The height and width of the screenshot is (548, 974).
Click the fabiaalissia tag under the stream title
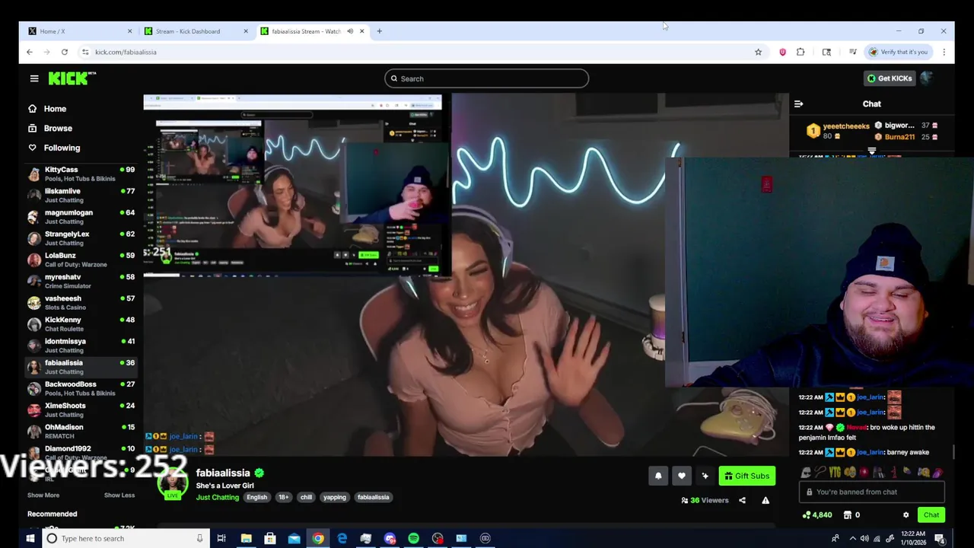coord(374,497)
